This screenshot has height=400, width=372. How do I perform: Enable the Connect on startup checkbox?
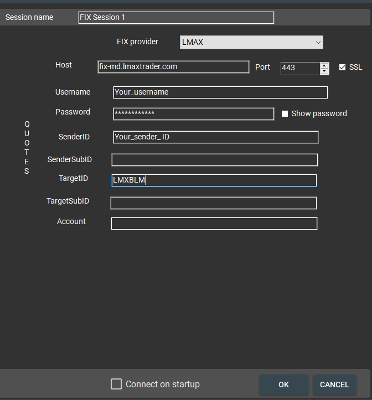click(x=116, y=384)
